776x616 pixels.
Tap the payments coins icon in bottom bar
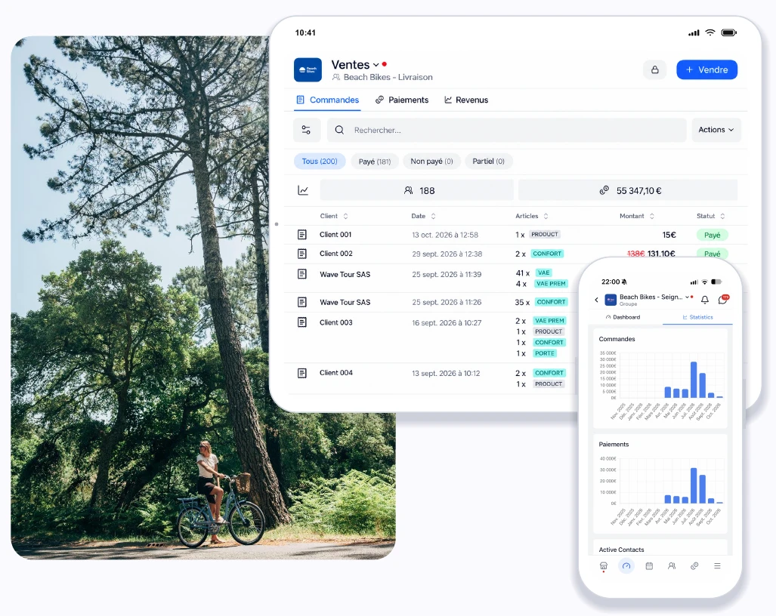[x=694, y=566]
